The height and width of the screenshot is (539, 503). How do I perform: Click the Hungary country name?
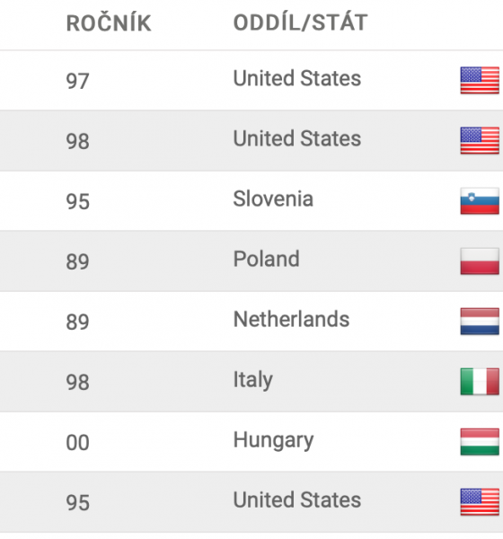point(273,440)
